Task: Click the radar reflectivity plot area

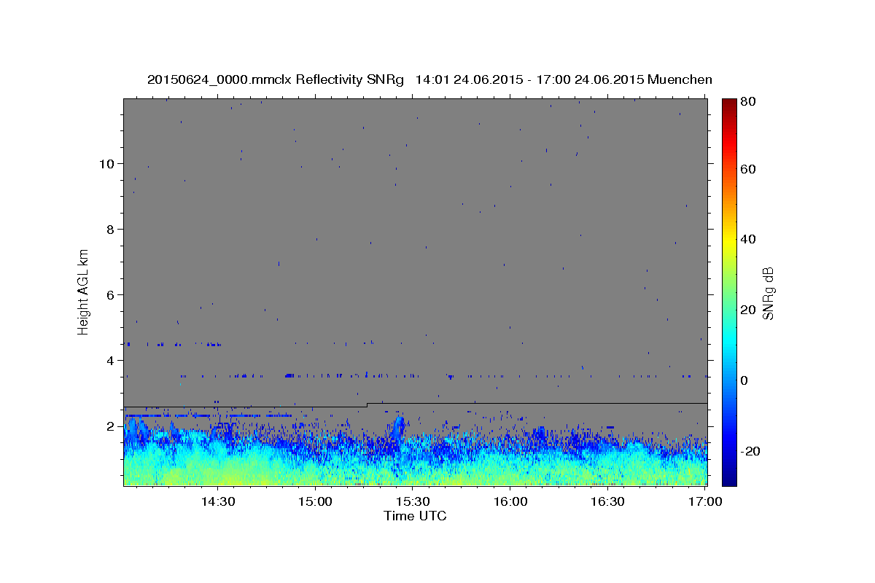Action: (415, 292)
